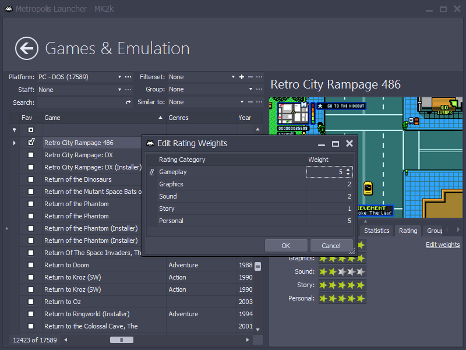The height and width of the screenshot is (350, 466).
Task: Open the Edit weights link
Action: tap(443, 245)
